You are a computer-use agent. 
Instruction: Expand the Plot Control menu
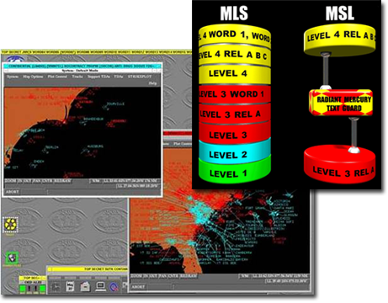(57, 77)
